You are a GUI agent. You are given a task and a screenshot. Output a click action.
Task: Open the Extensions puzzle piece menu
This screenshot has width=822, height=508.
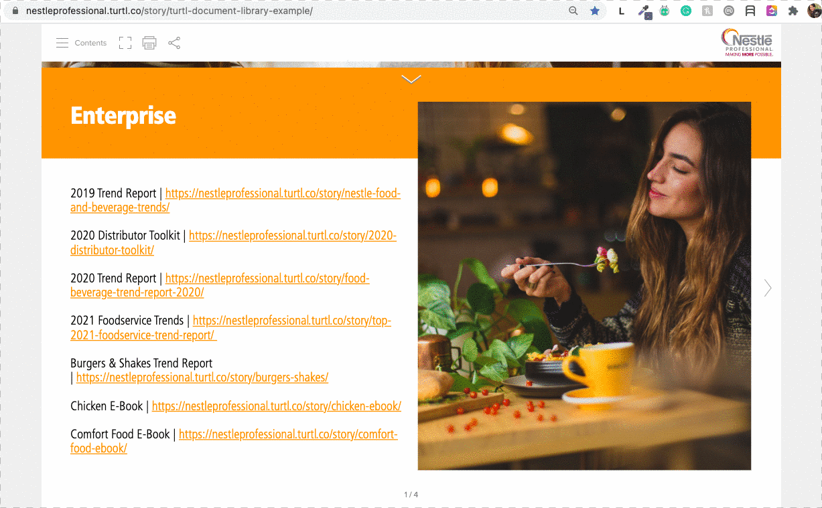(x=793, y=11)
